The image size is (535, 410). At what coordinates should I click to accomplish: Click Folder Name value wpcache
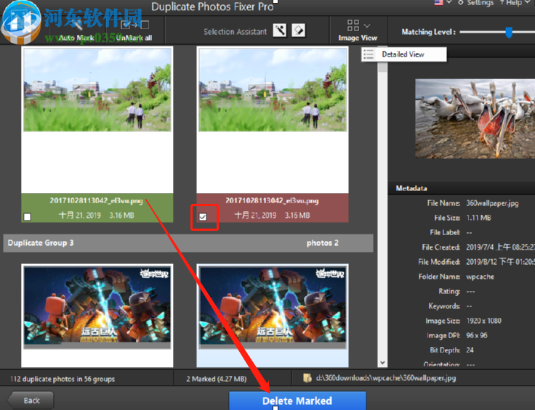(x=480, y=276)
